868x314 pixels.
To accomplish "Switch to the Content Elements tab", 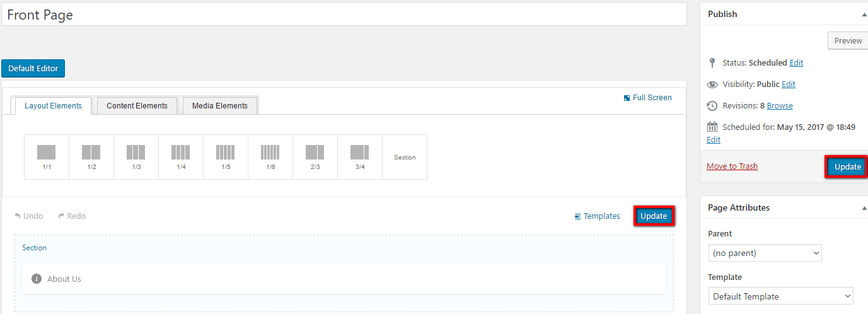I will coord(137,106).
